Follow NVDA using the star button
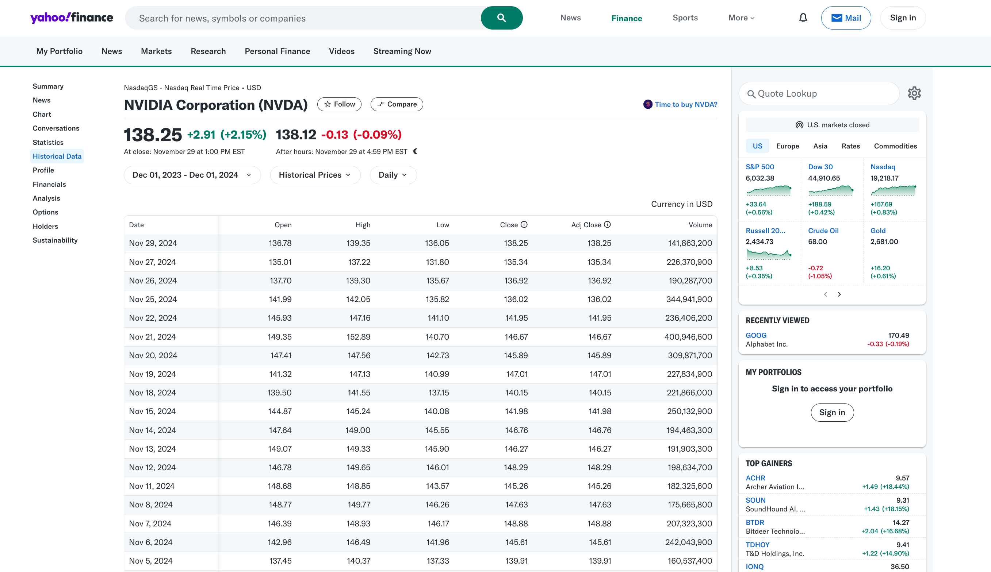Screen dimensions: 991x572 (339, 104)
